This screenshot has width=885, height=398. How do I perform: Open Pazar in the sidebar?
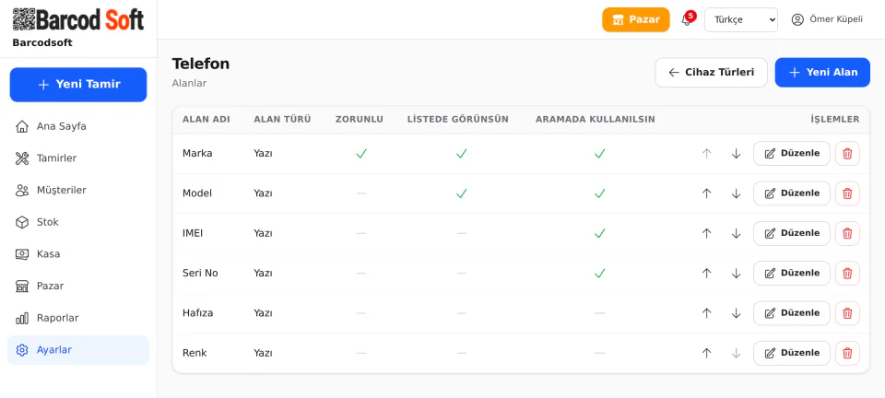click(77, 287)
